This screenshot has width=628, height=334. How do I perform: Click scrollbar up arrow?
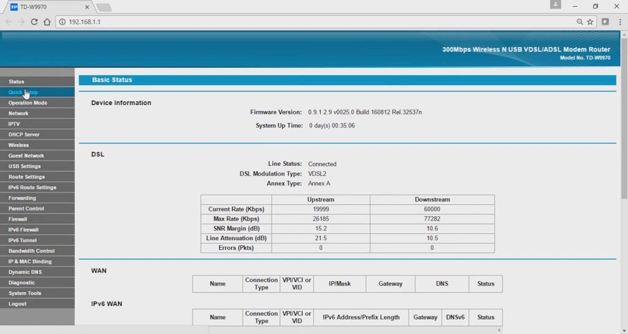coord(624,34)
